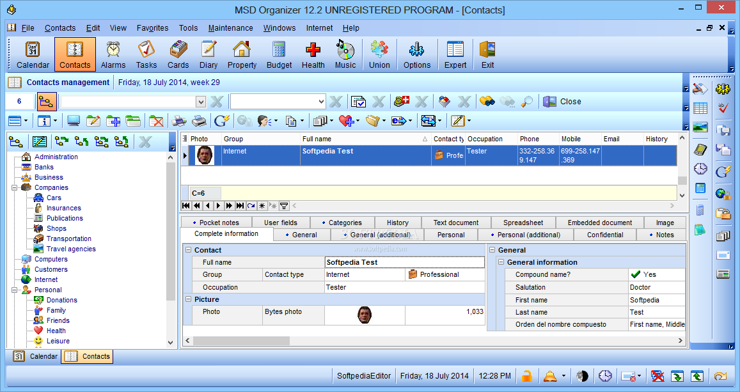Click the clock icon in right sidebar
The width and height of the screenshot is (740, 392).
(700, 168)
